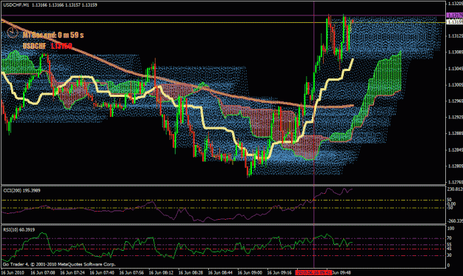Click the '16 Jun 07:40' time label
Image resolution: width=463 pixels, height=276 pixels.
pos(101,273)
